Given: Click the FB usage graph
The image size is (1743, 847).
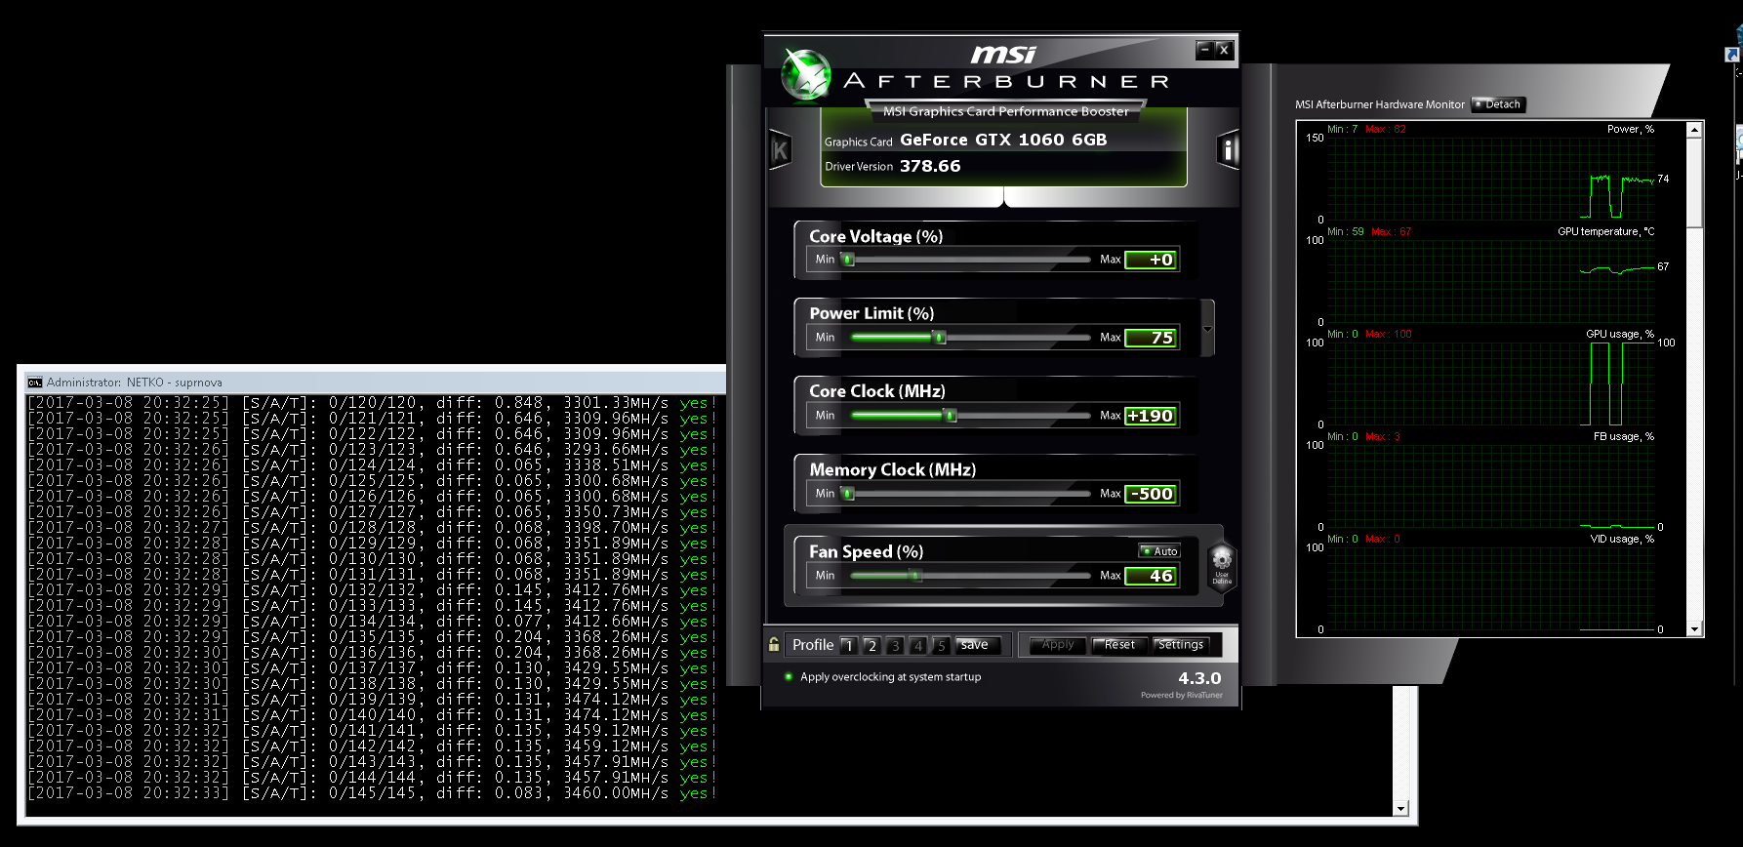Looking at the screenshot, I should (1490, 486).
